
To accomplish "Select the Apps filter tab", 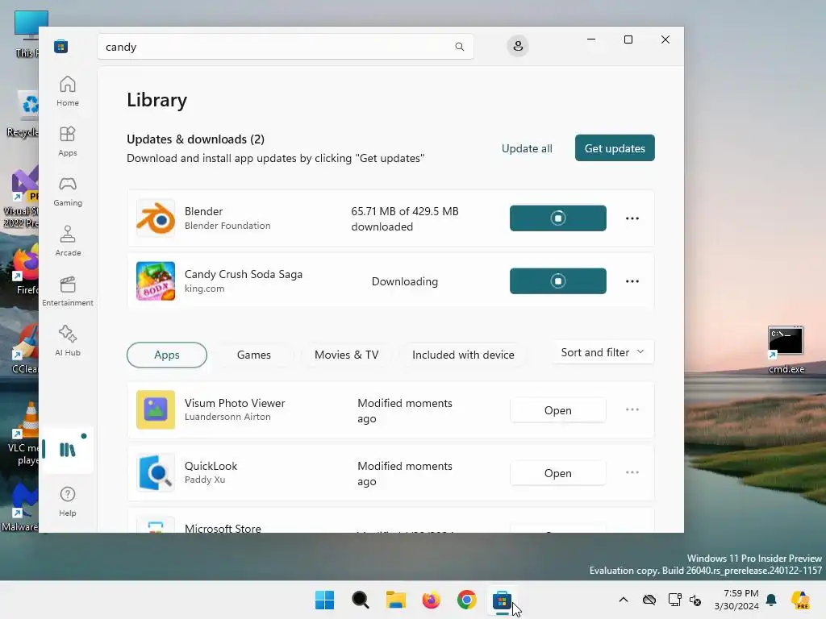I will [x=166, y=355].
